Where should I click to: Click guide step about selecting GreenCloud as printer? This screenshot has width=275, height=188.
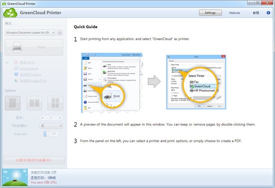coord(134,39)
